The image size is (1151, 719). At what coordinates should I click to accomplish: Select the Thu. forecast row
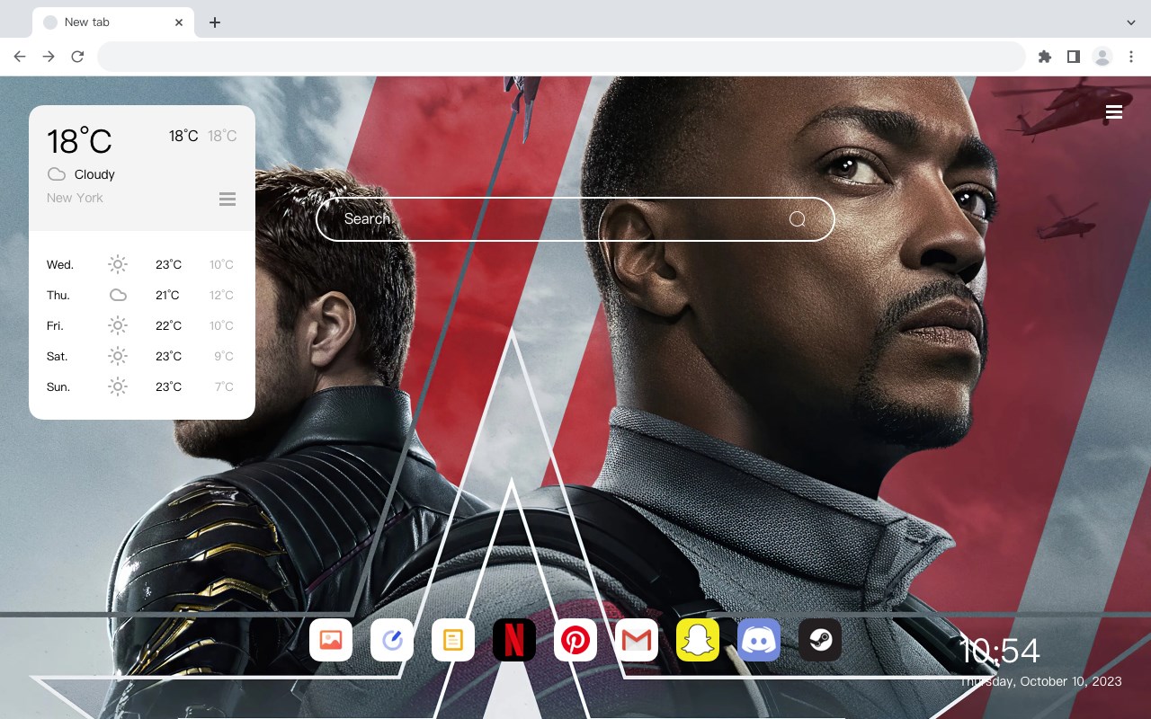tap(142, 295)
